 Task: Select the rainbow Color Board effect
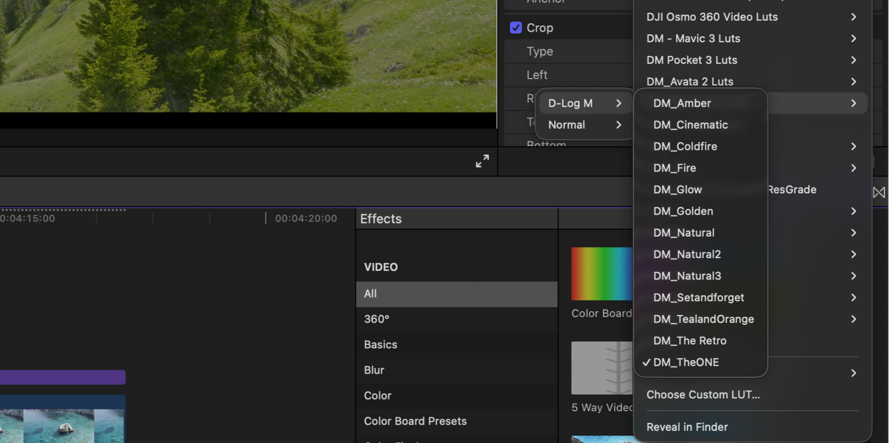tap(602, 274)
